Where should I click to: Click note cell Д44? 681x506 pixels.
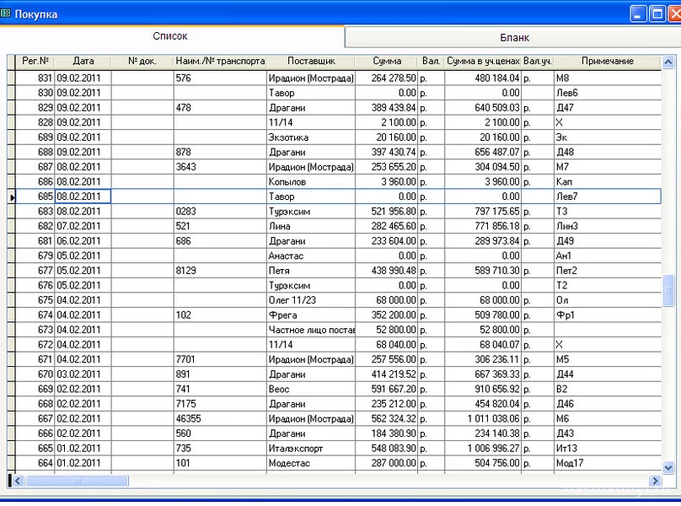pos(608,374)
